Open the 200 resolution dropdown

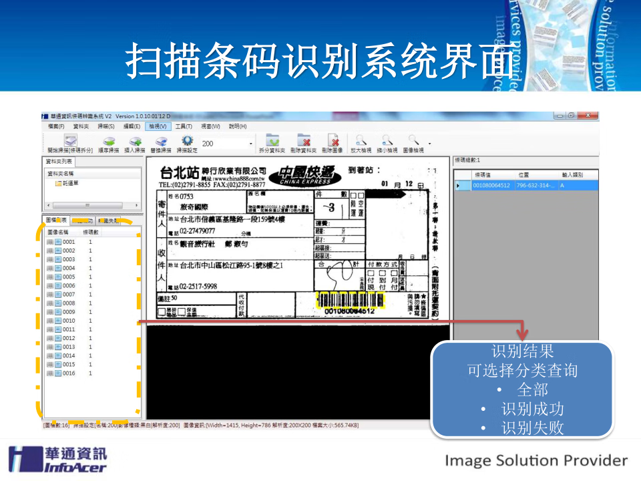251,144
